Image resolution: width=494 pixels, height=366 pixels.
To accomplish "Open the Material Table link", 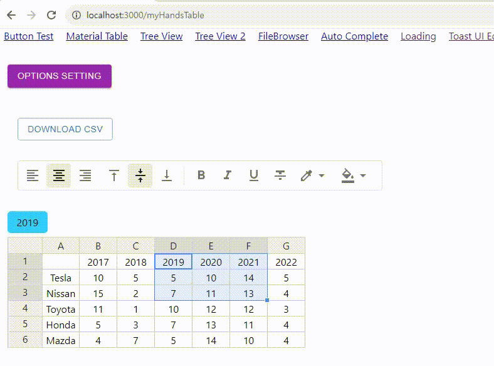I will click(x=97, y=36).
